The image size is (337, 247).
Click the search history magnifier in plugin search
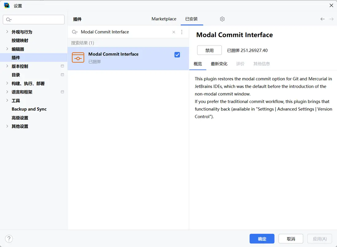click(x=75, y=32)
